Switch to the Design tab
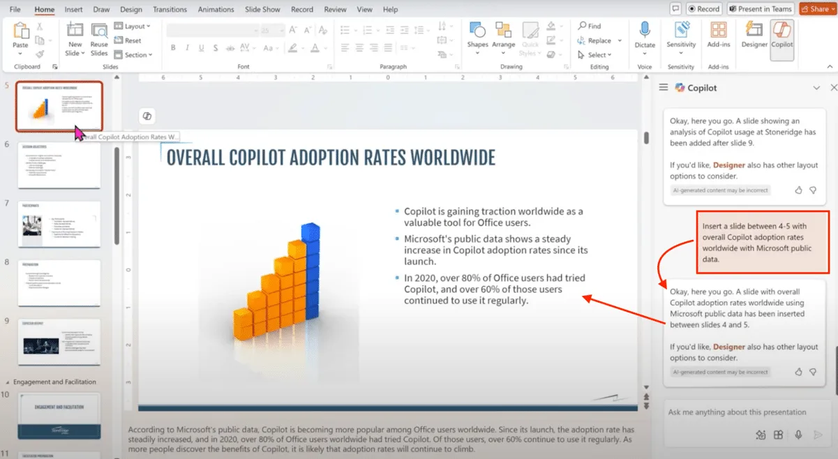This screenshot has height=459, width=838. click(131, 10)
